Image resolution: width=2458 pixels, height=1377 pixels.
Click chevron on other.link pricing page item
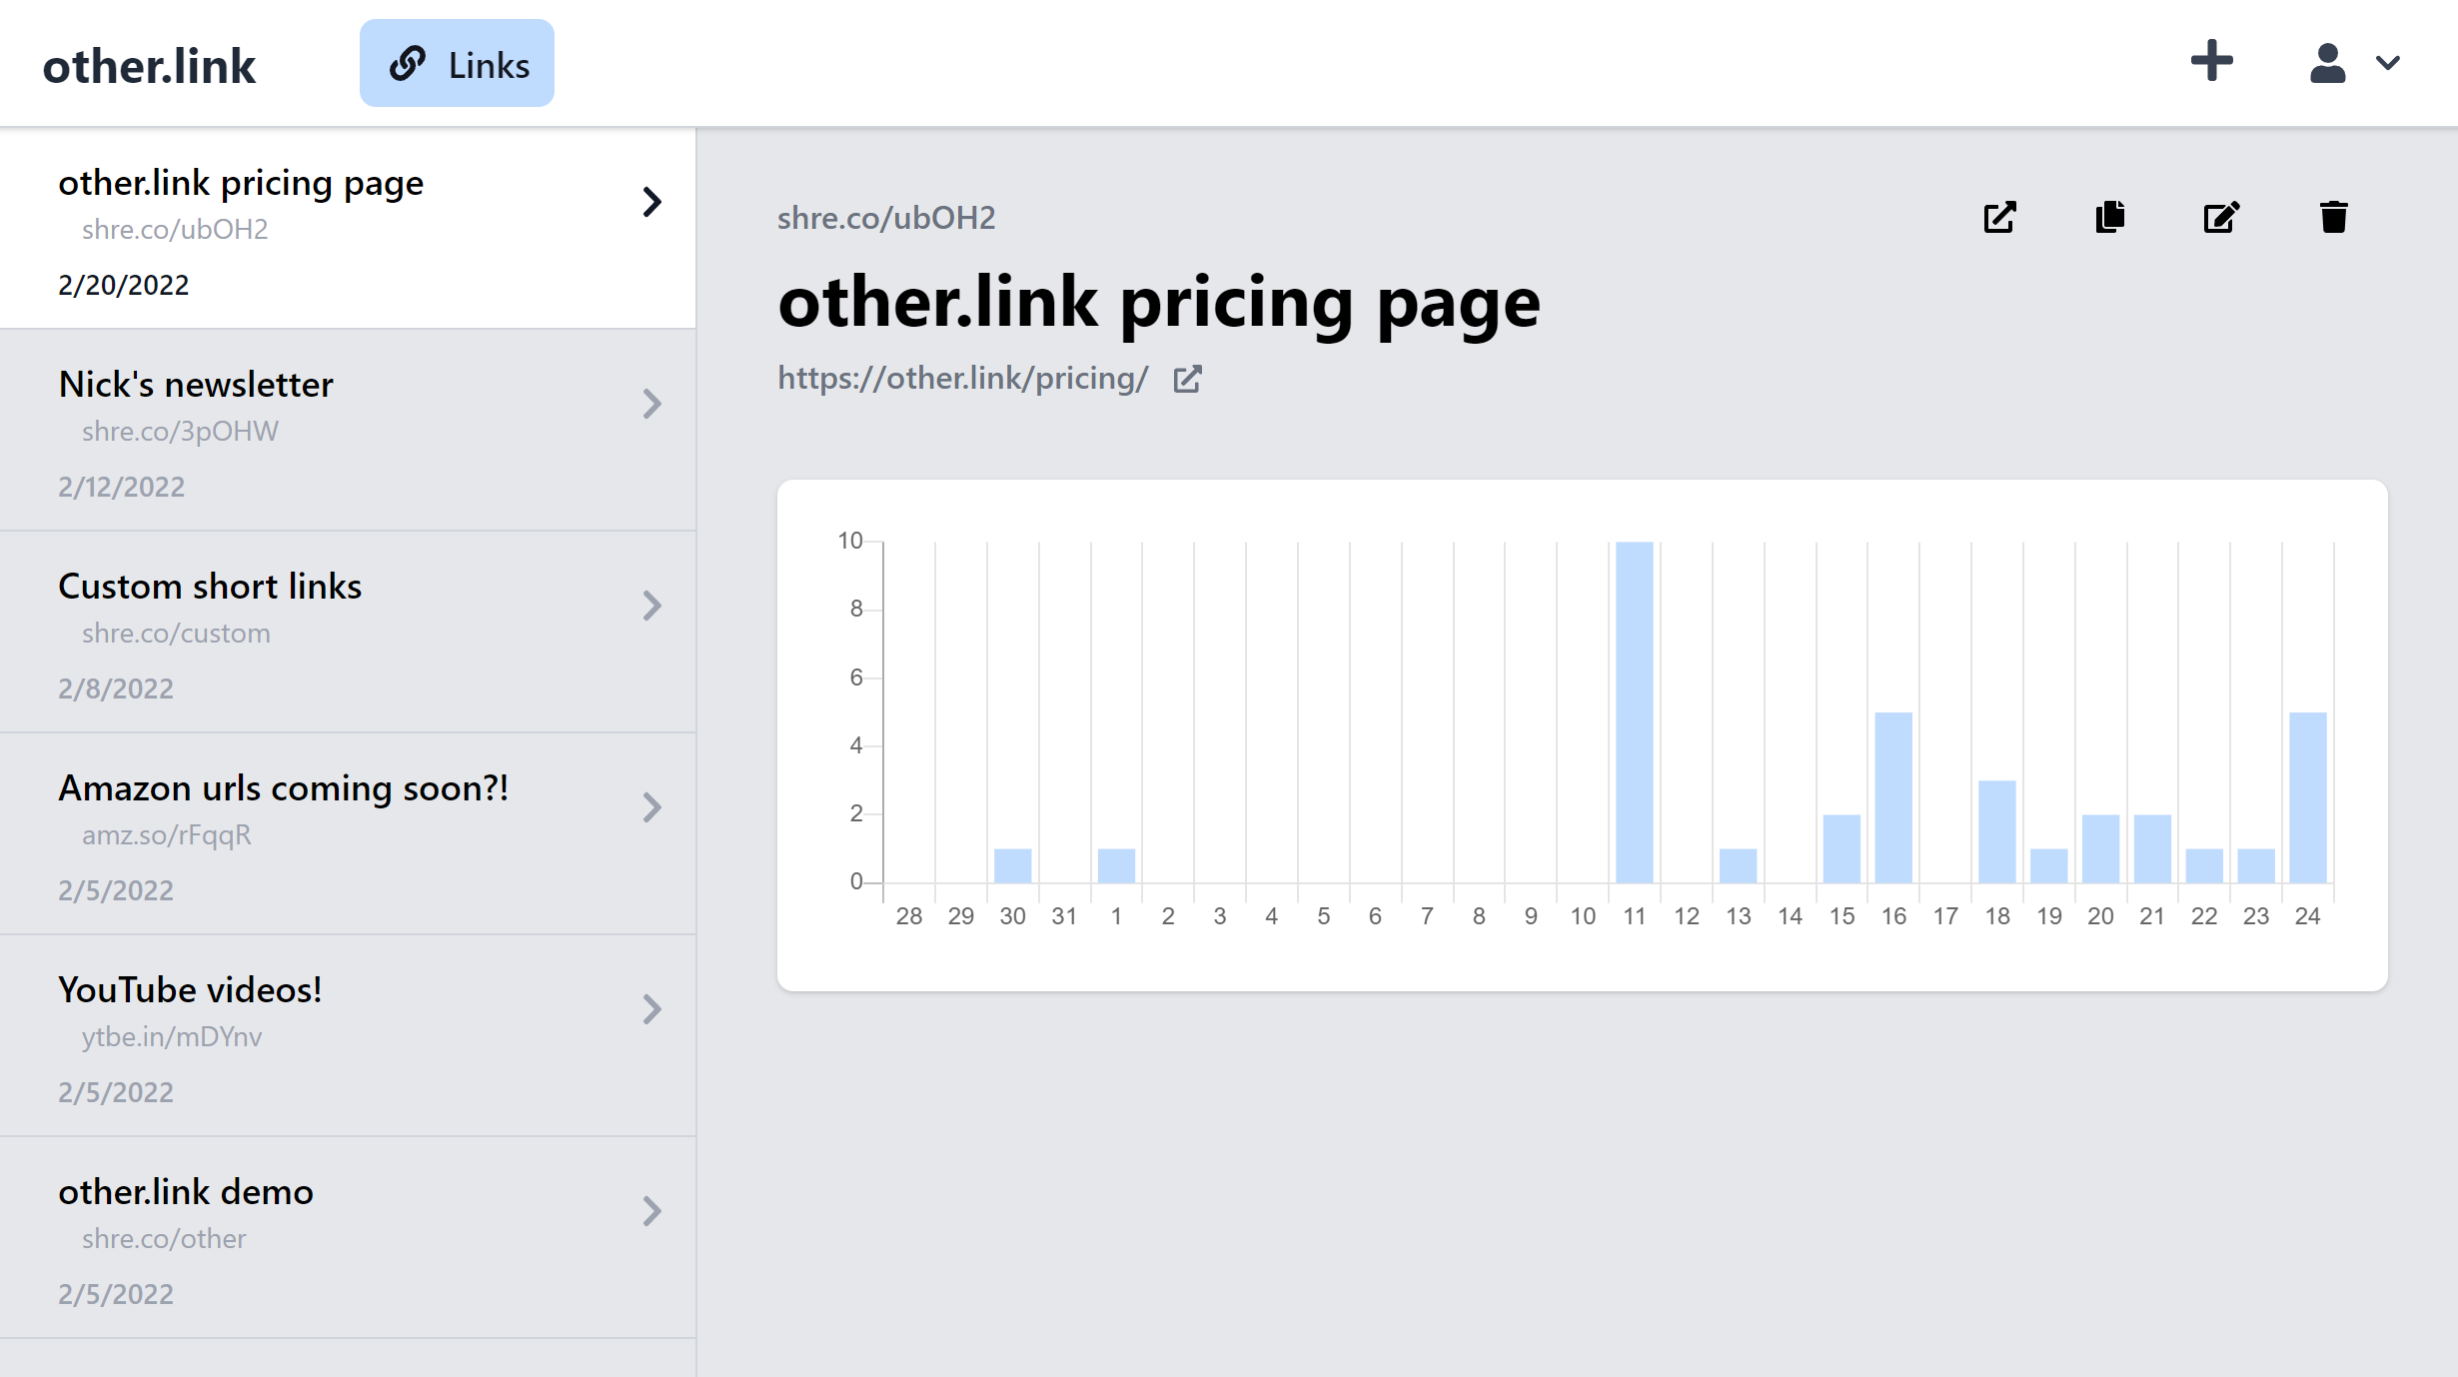click(x=651, y=202)
